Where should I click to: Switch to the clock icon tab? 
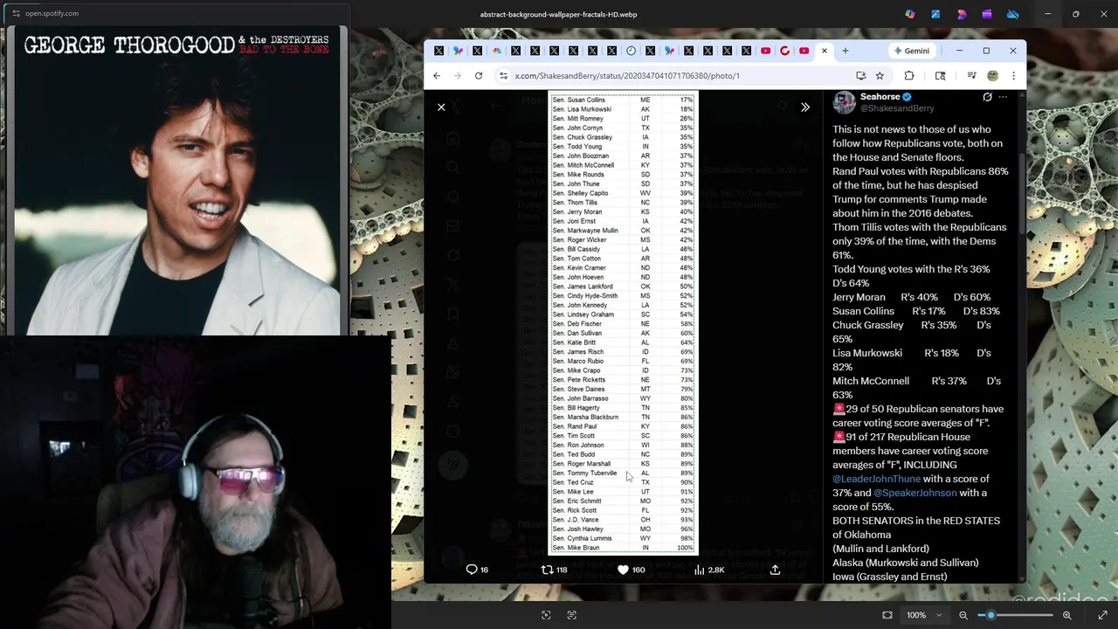coord(631,51)
